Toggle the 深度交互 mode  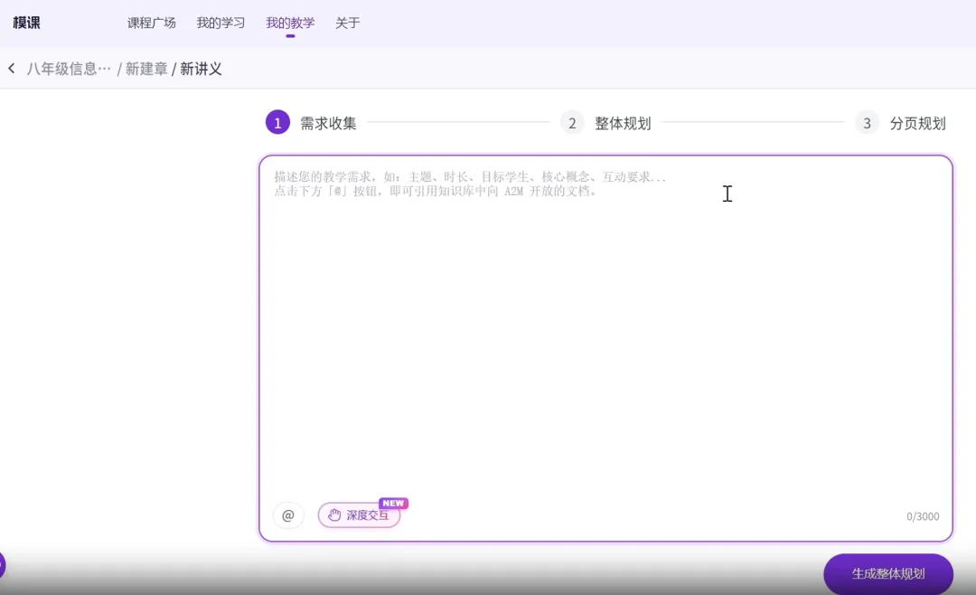tap(359, 515)
